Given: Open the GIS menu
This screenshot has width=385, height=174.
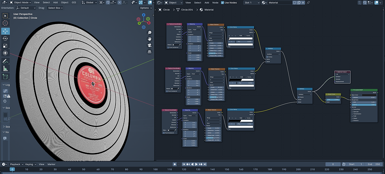Looking at the screenshot, I should click(74, 3).
